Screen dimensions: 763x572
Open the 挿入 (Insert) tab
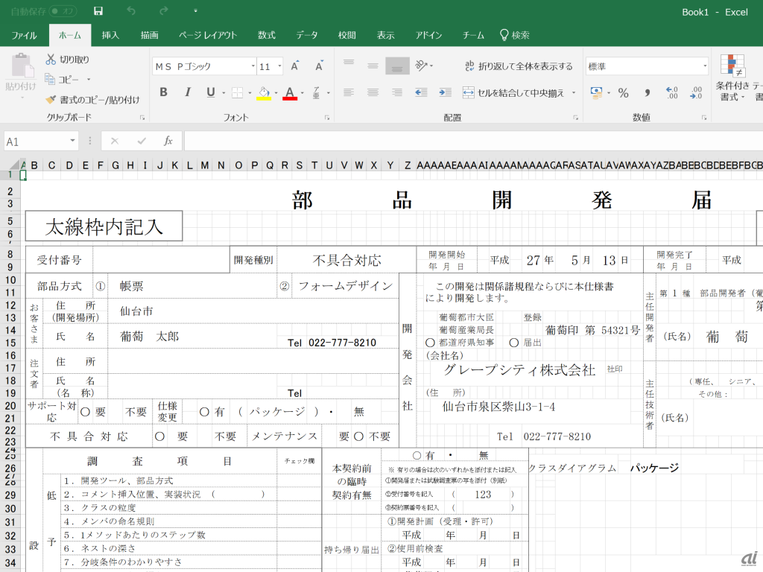[x=110, y=35]
